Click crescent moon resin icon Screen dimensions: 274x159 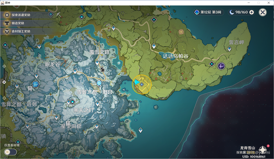pyautogui.click(x=232, y=12)
